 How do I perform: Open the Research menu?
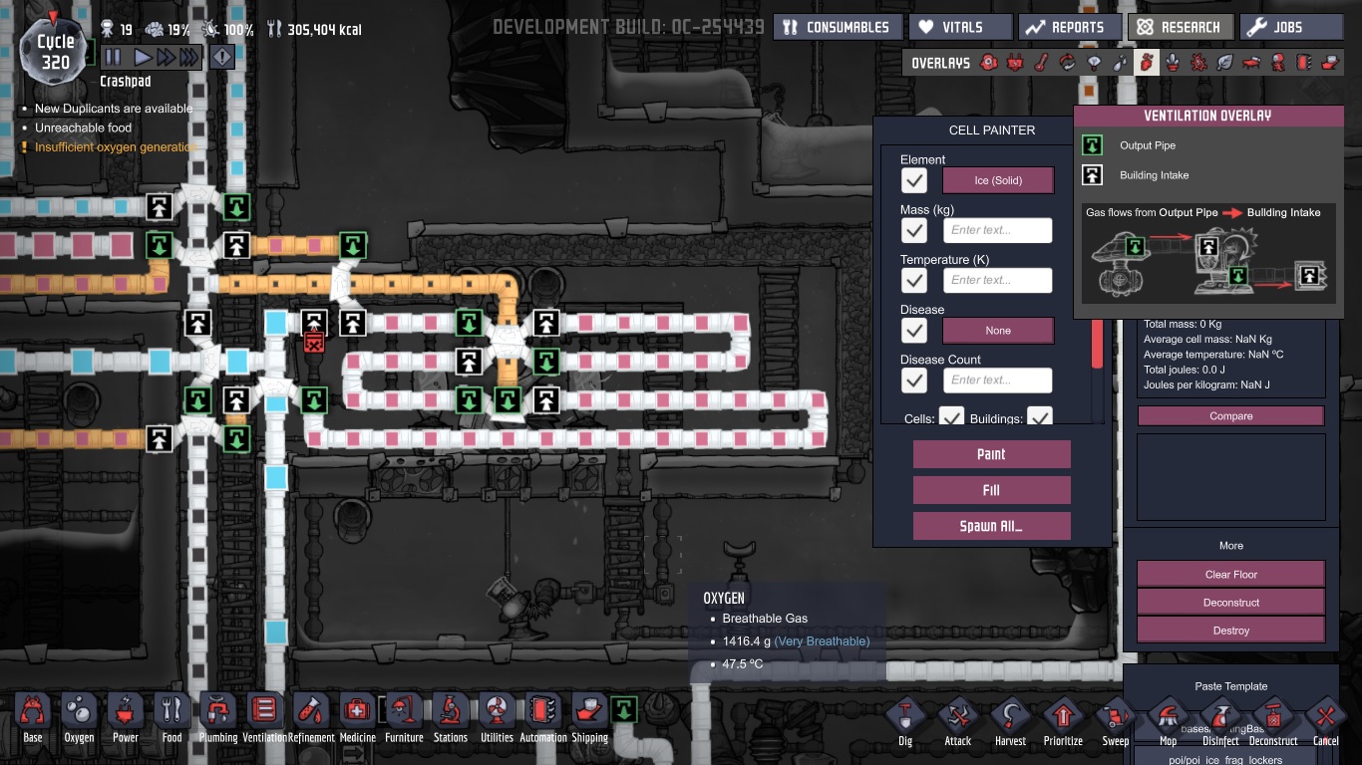[1182, 27]
